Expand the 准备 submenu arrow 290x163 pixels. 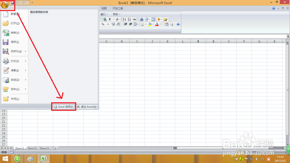26,70
